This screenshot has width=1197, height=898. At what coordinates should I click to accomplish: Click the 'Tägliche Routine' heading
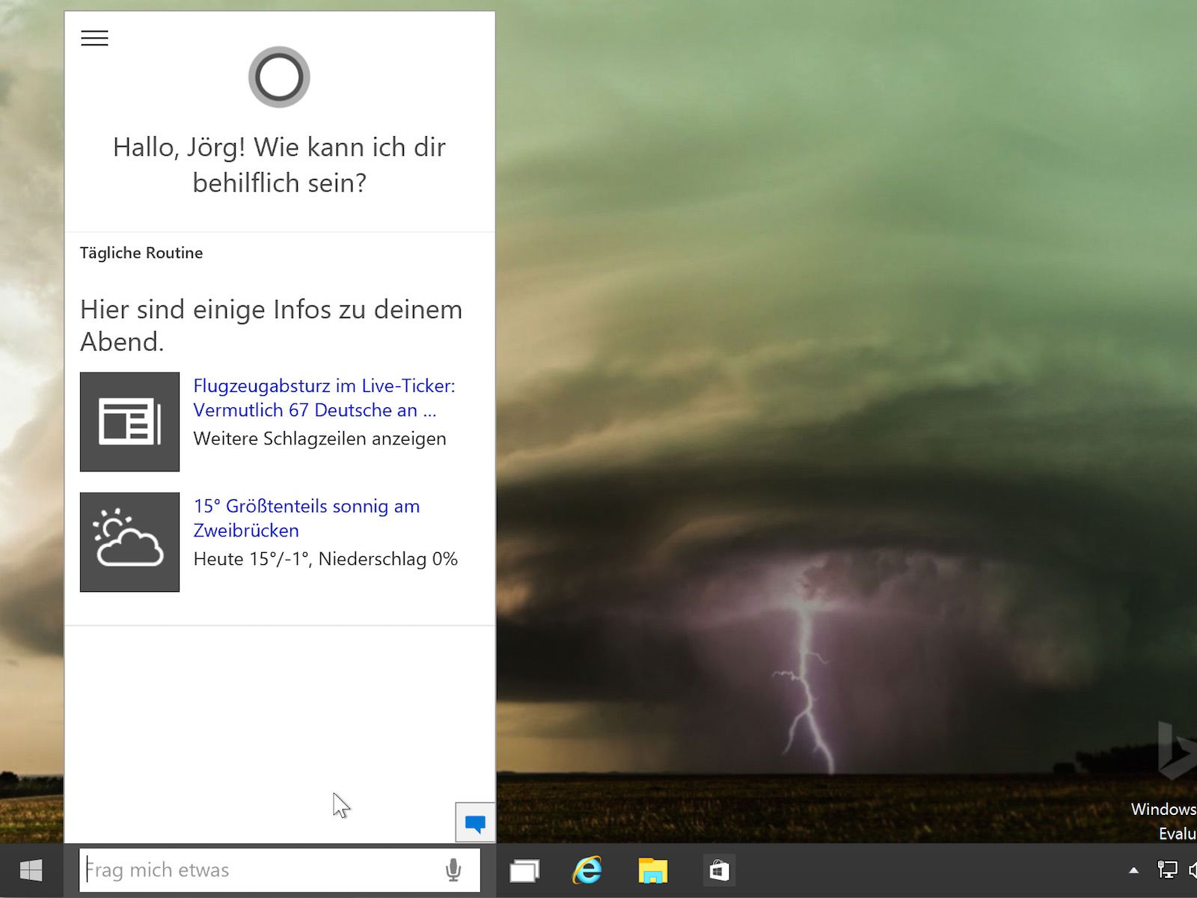(x=141, y=253)
